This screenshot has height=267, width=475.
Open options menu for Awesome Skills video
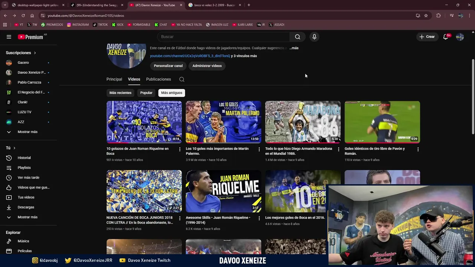click(x=259, y=218)
